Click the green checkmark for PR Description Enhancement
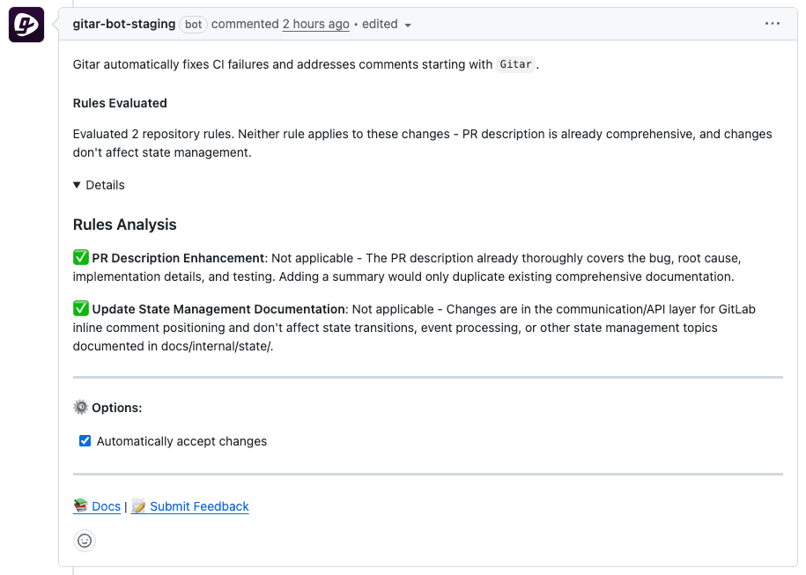 (81, 258)
